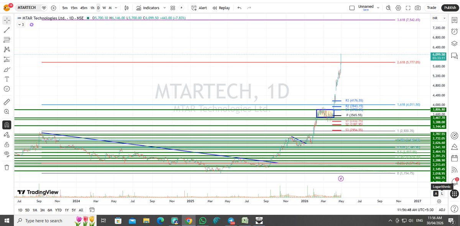This screenshot has width=460, height=226.
Task: Select the W weekly interval
Action: tap(104, 8)
